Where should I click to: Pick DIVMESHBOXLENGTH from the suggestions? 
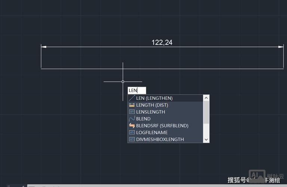(x=165, y=139)
